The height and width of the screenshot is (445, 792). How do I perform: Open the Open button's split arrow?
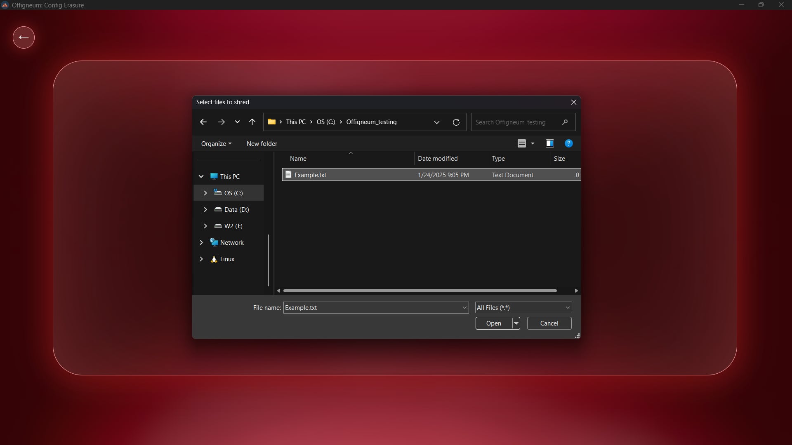click(516, 323)
